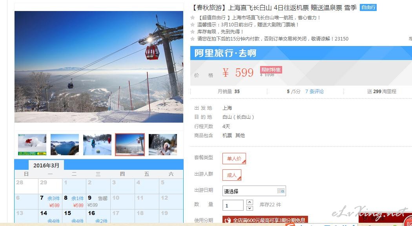Choose March 7 with 余3件 remaining
Image resolution: width=412 pixels, height=226 pixels.
(50, 202)
